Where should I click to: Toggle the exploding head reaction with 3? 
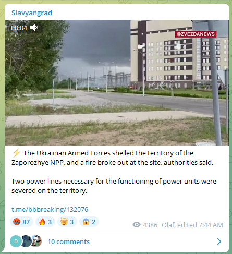[67, 222]
